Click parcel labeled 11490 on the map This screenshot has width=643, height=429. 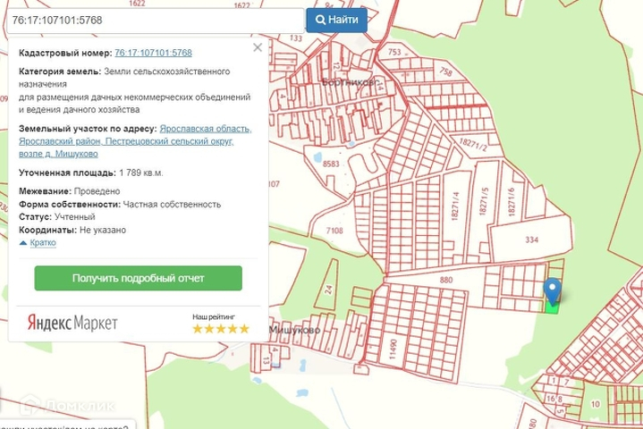tap(393, 349)
